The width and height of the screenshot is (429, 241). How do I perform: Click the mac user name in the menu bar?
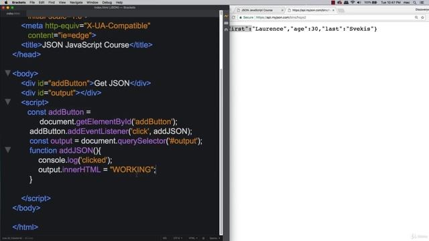coord(407,3)
